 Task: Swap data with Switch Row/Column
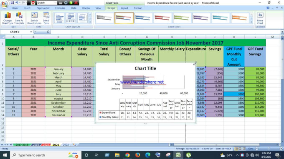click(x=34, y=18)
